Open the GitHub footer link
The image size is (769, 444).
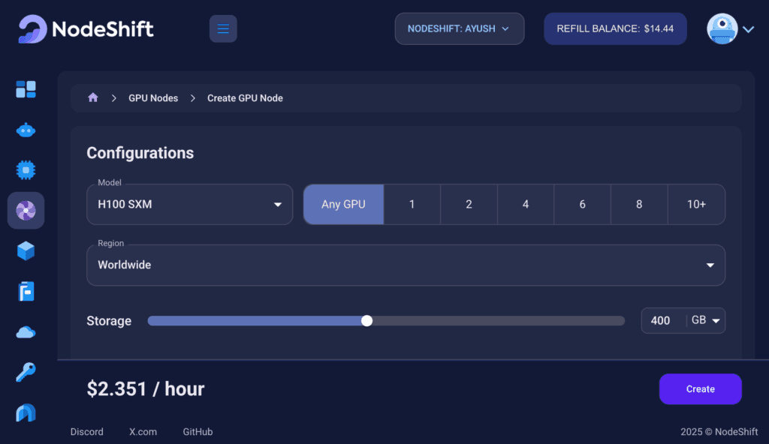coord(198,432)
